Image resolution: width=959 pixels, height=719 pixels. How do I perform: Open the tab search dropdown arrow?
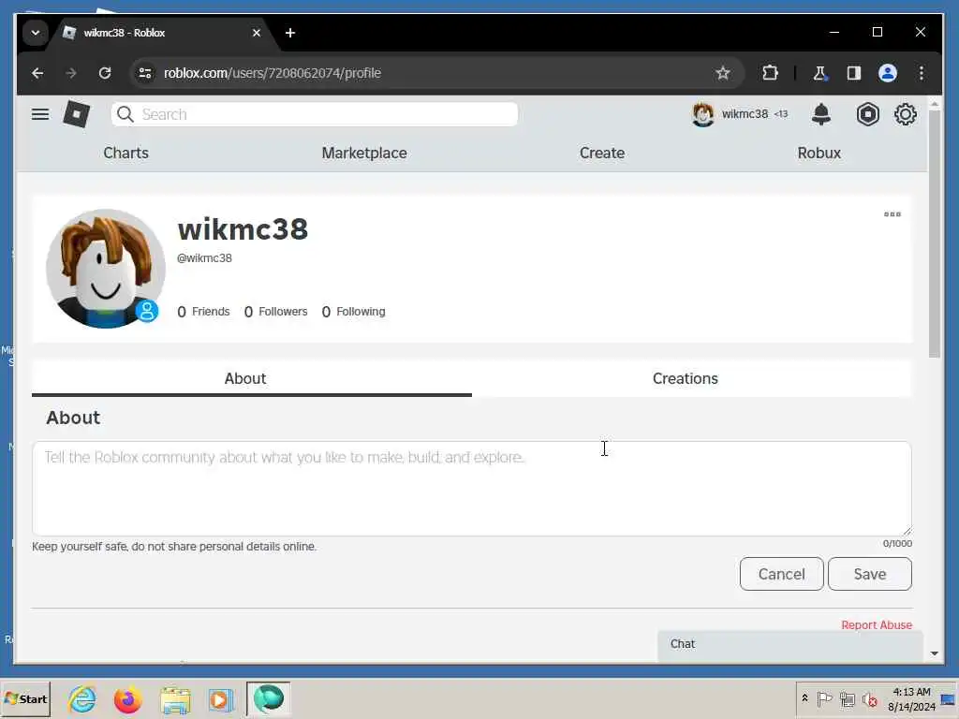pos(36,33)
